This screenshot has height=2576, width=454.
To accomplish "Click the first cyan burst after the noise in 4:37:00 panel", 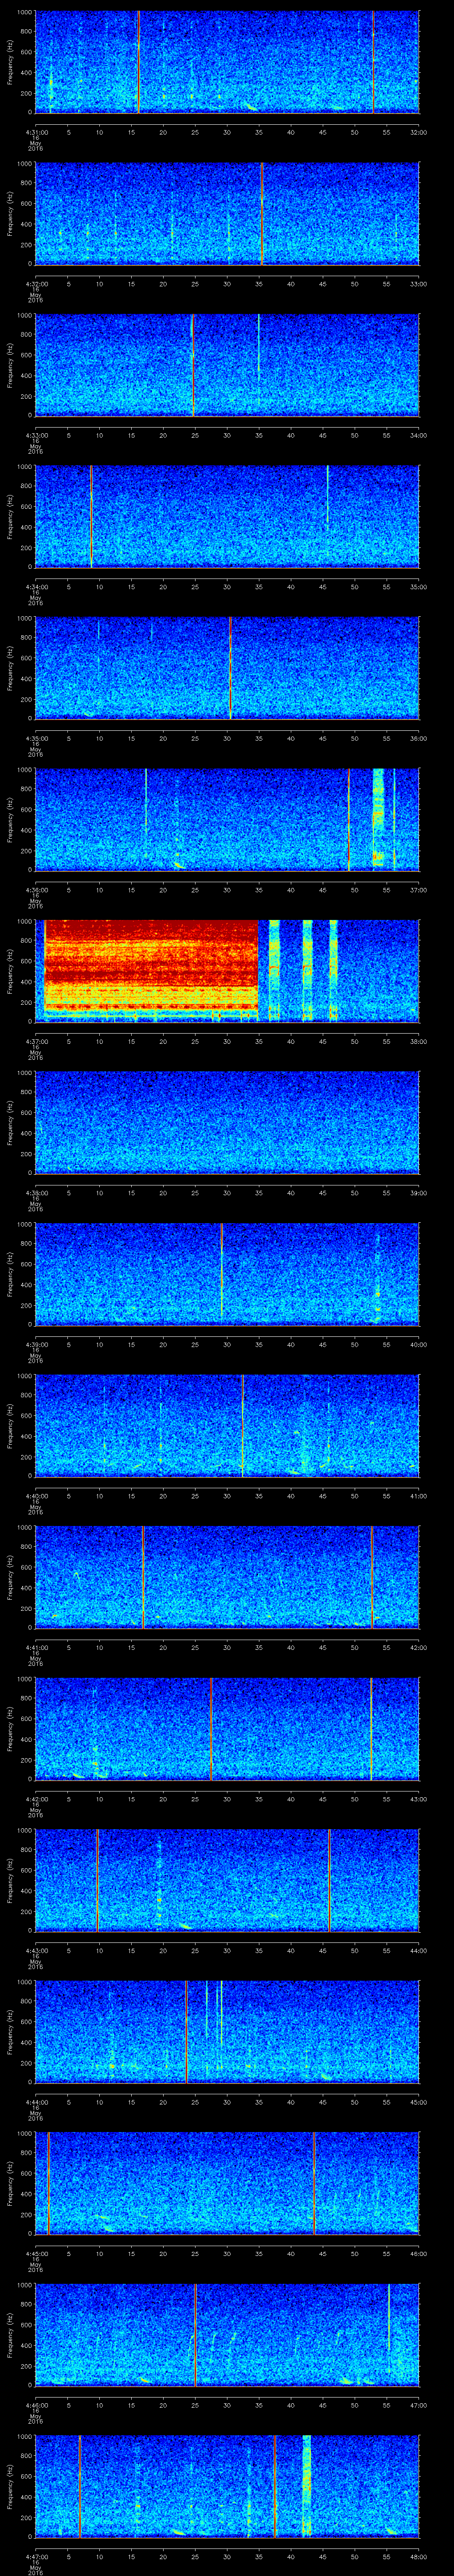I will click(274, 970).
